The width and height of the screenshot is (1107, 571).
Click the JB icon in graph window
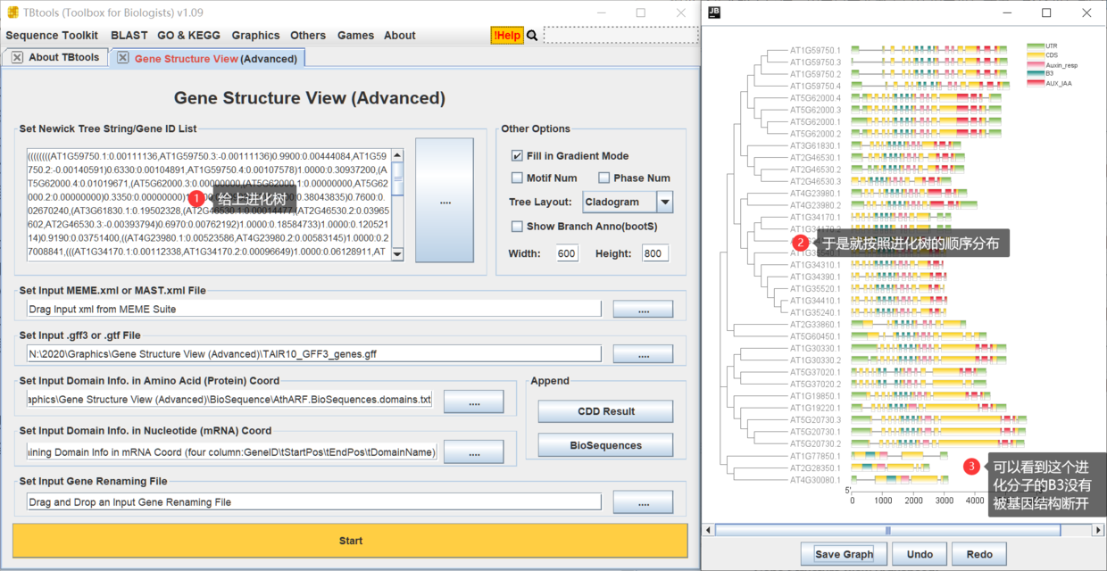point(714,12)
